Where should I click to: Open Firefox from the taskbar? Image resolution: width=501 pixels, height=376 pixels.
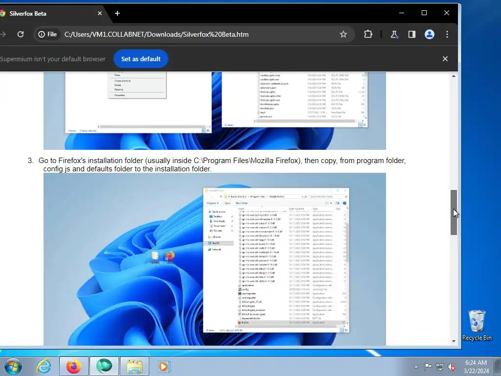[x=73, y=366]
